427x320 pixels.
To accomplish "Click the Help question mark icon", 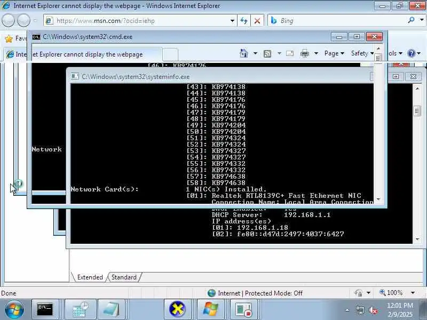I will pos(411,53).
